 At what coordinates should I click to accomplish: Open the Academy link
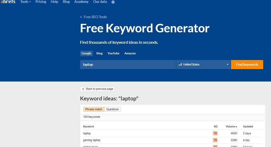click(x=81, y=2)
